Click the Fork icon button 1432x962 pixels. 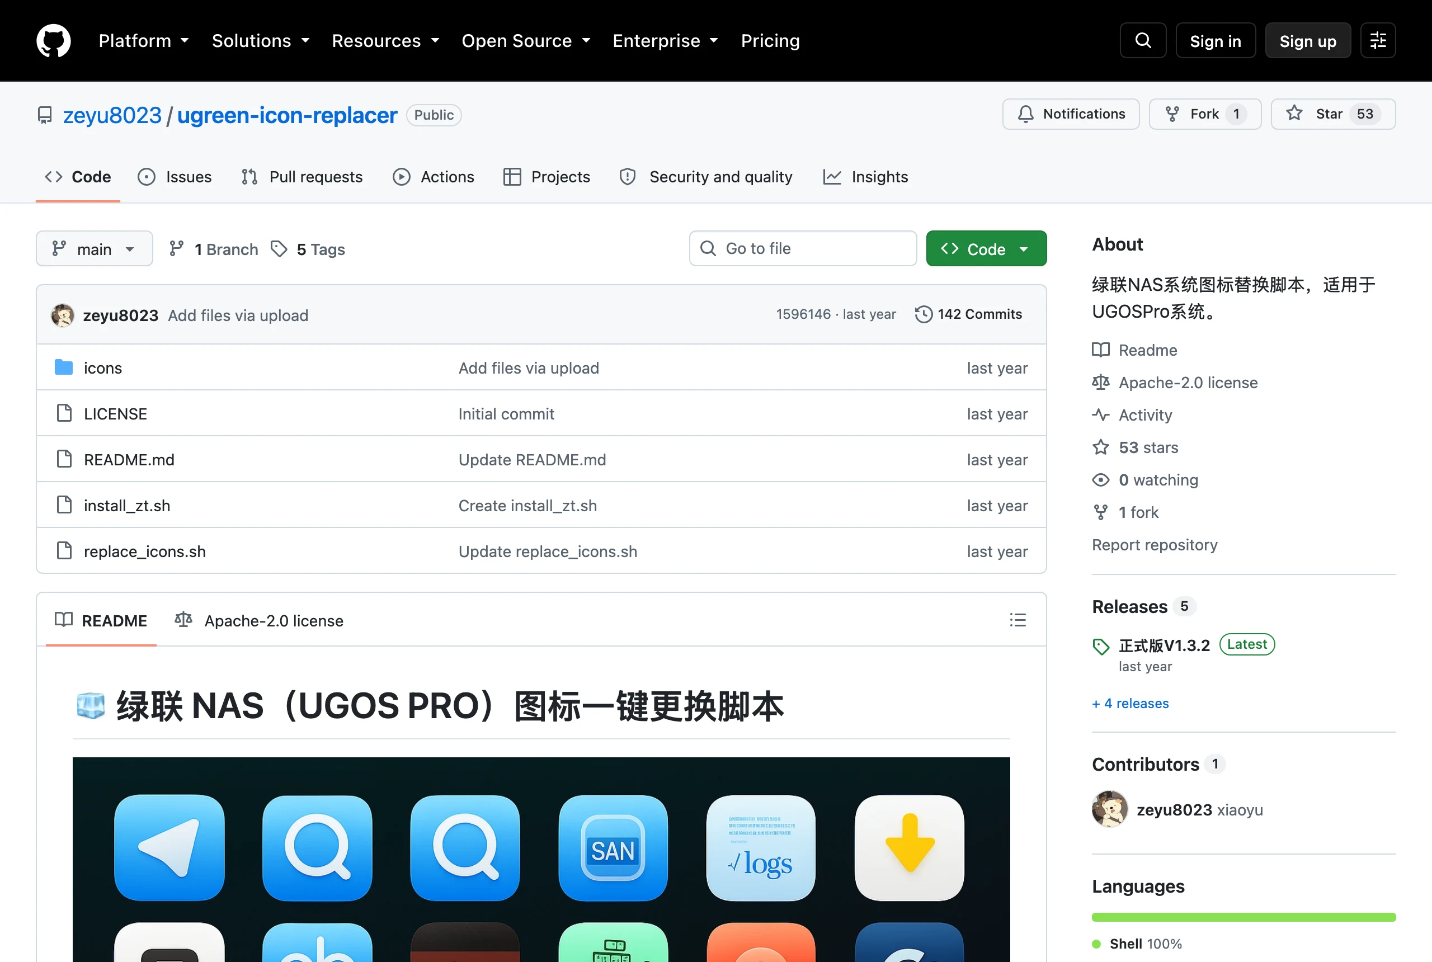pyautogui.click(x=1172, y=114)
